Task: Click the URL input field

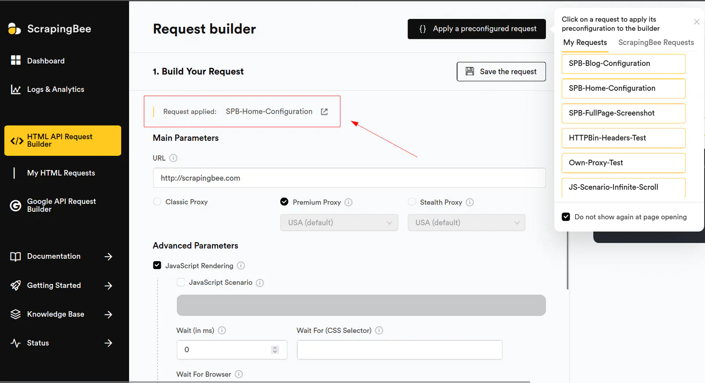Action: [x=349, y=178]
